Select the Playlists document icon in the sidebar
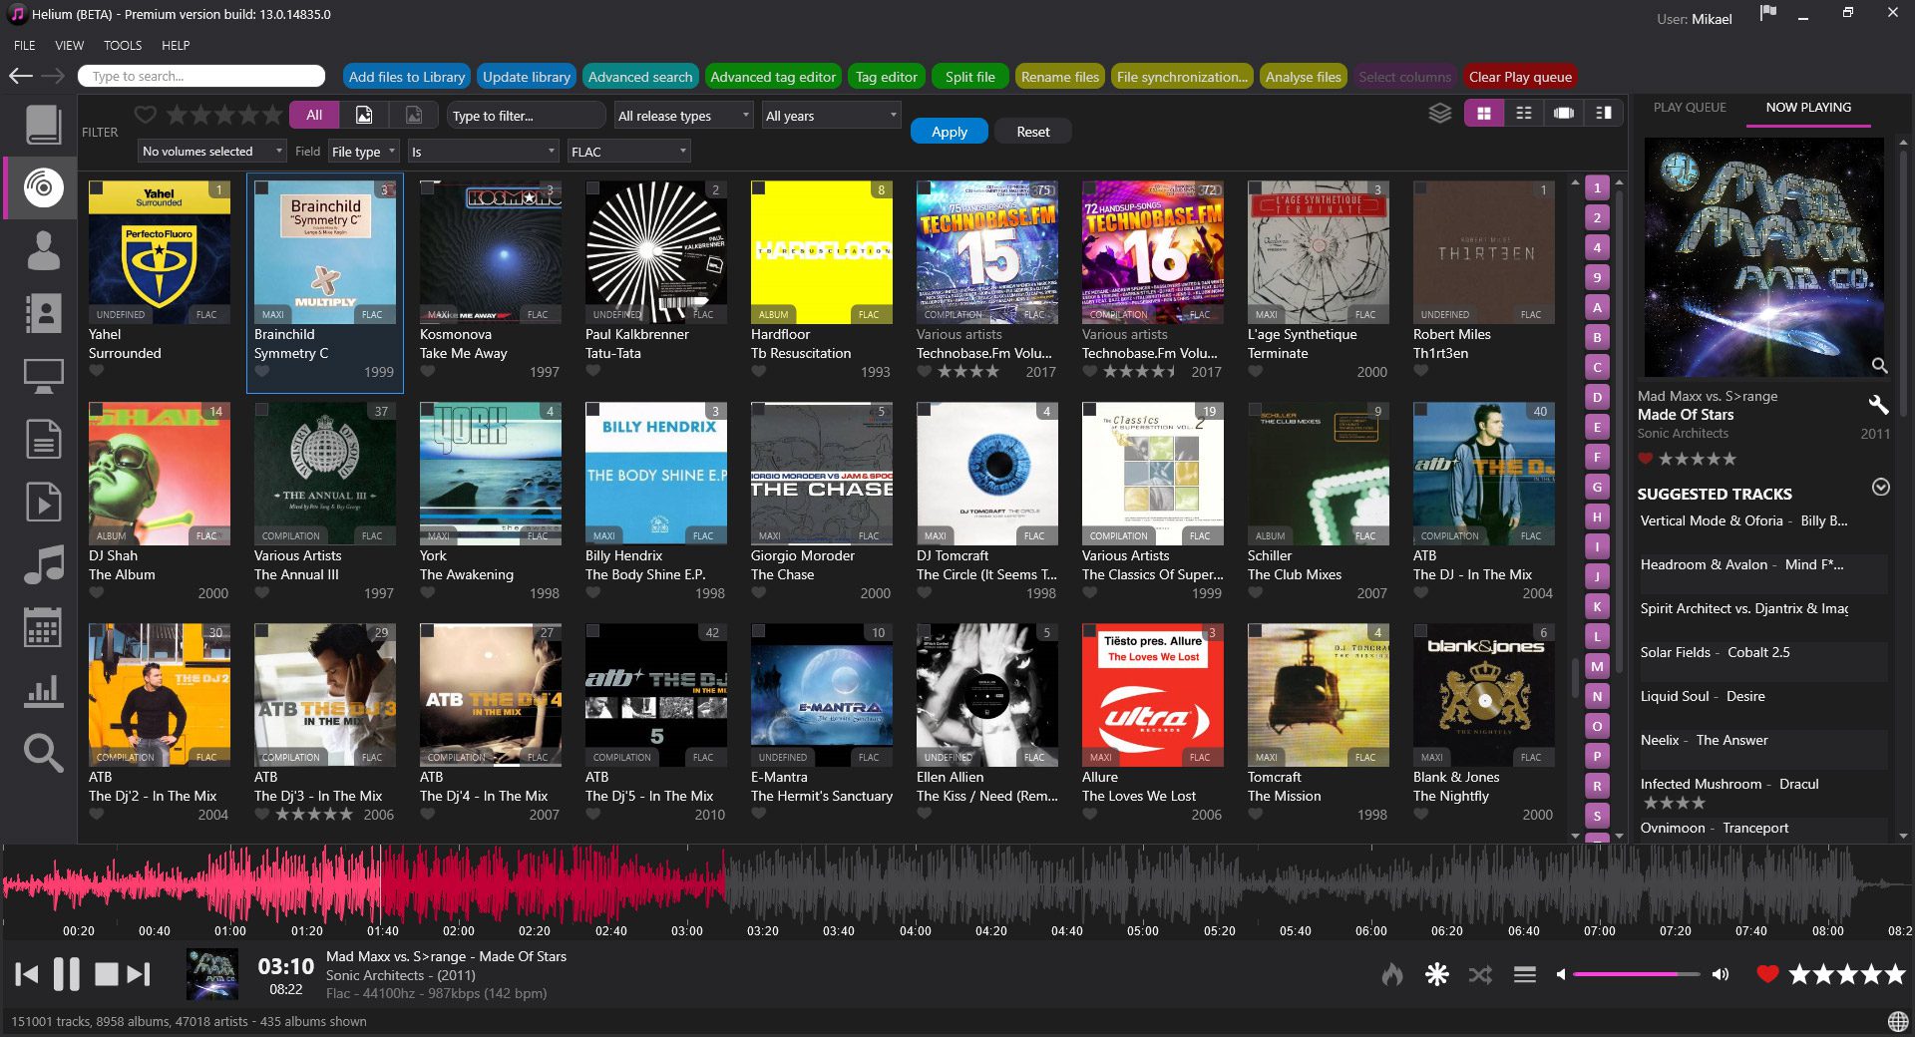 (x=41, y=439)
